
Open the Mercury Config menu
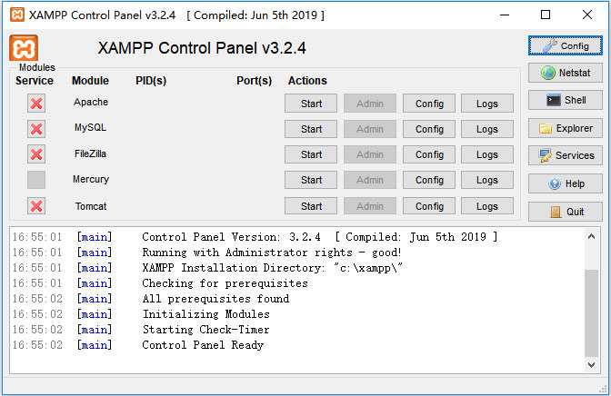(x=429, y=180)
